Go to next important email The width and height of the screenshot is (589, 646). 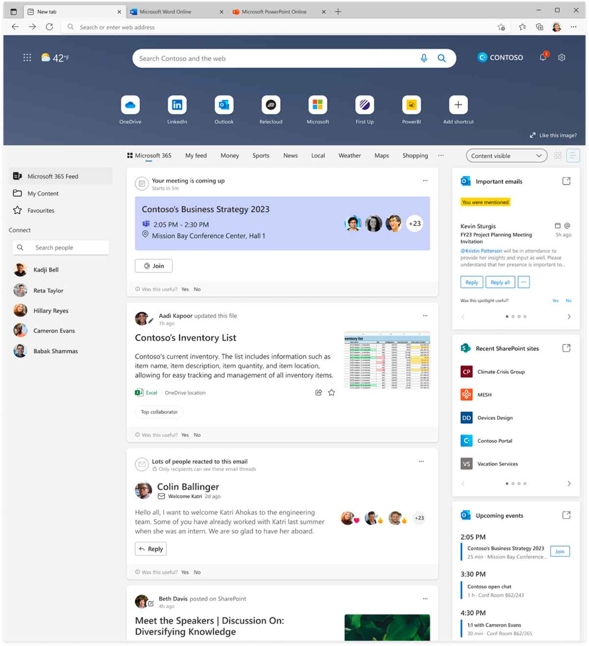(569, 316)
